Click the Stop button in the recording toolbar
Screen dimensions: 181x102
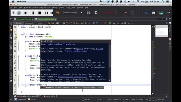(x=40, y=13)
